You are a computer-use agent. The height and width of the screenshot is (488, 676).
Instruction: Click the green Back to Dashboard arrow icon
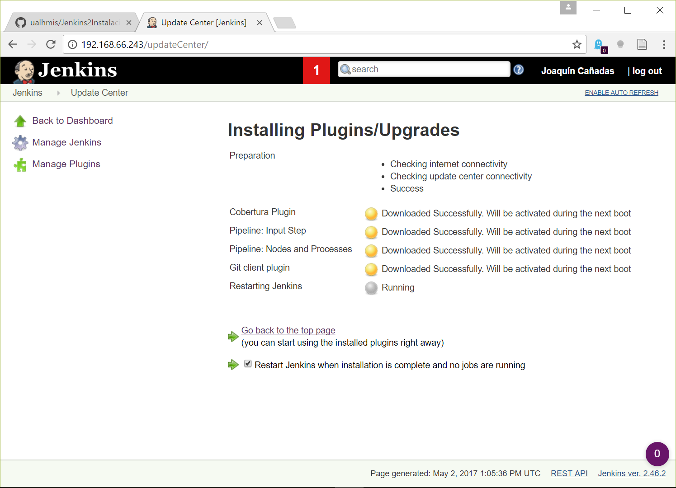pos(20,121)
